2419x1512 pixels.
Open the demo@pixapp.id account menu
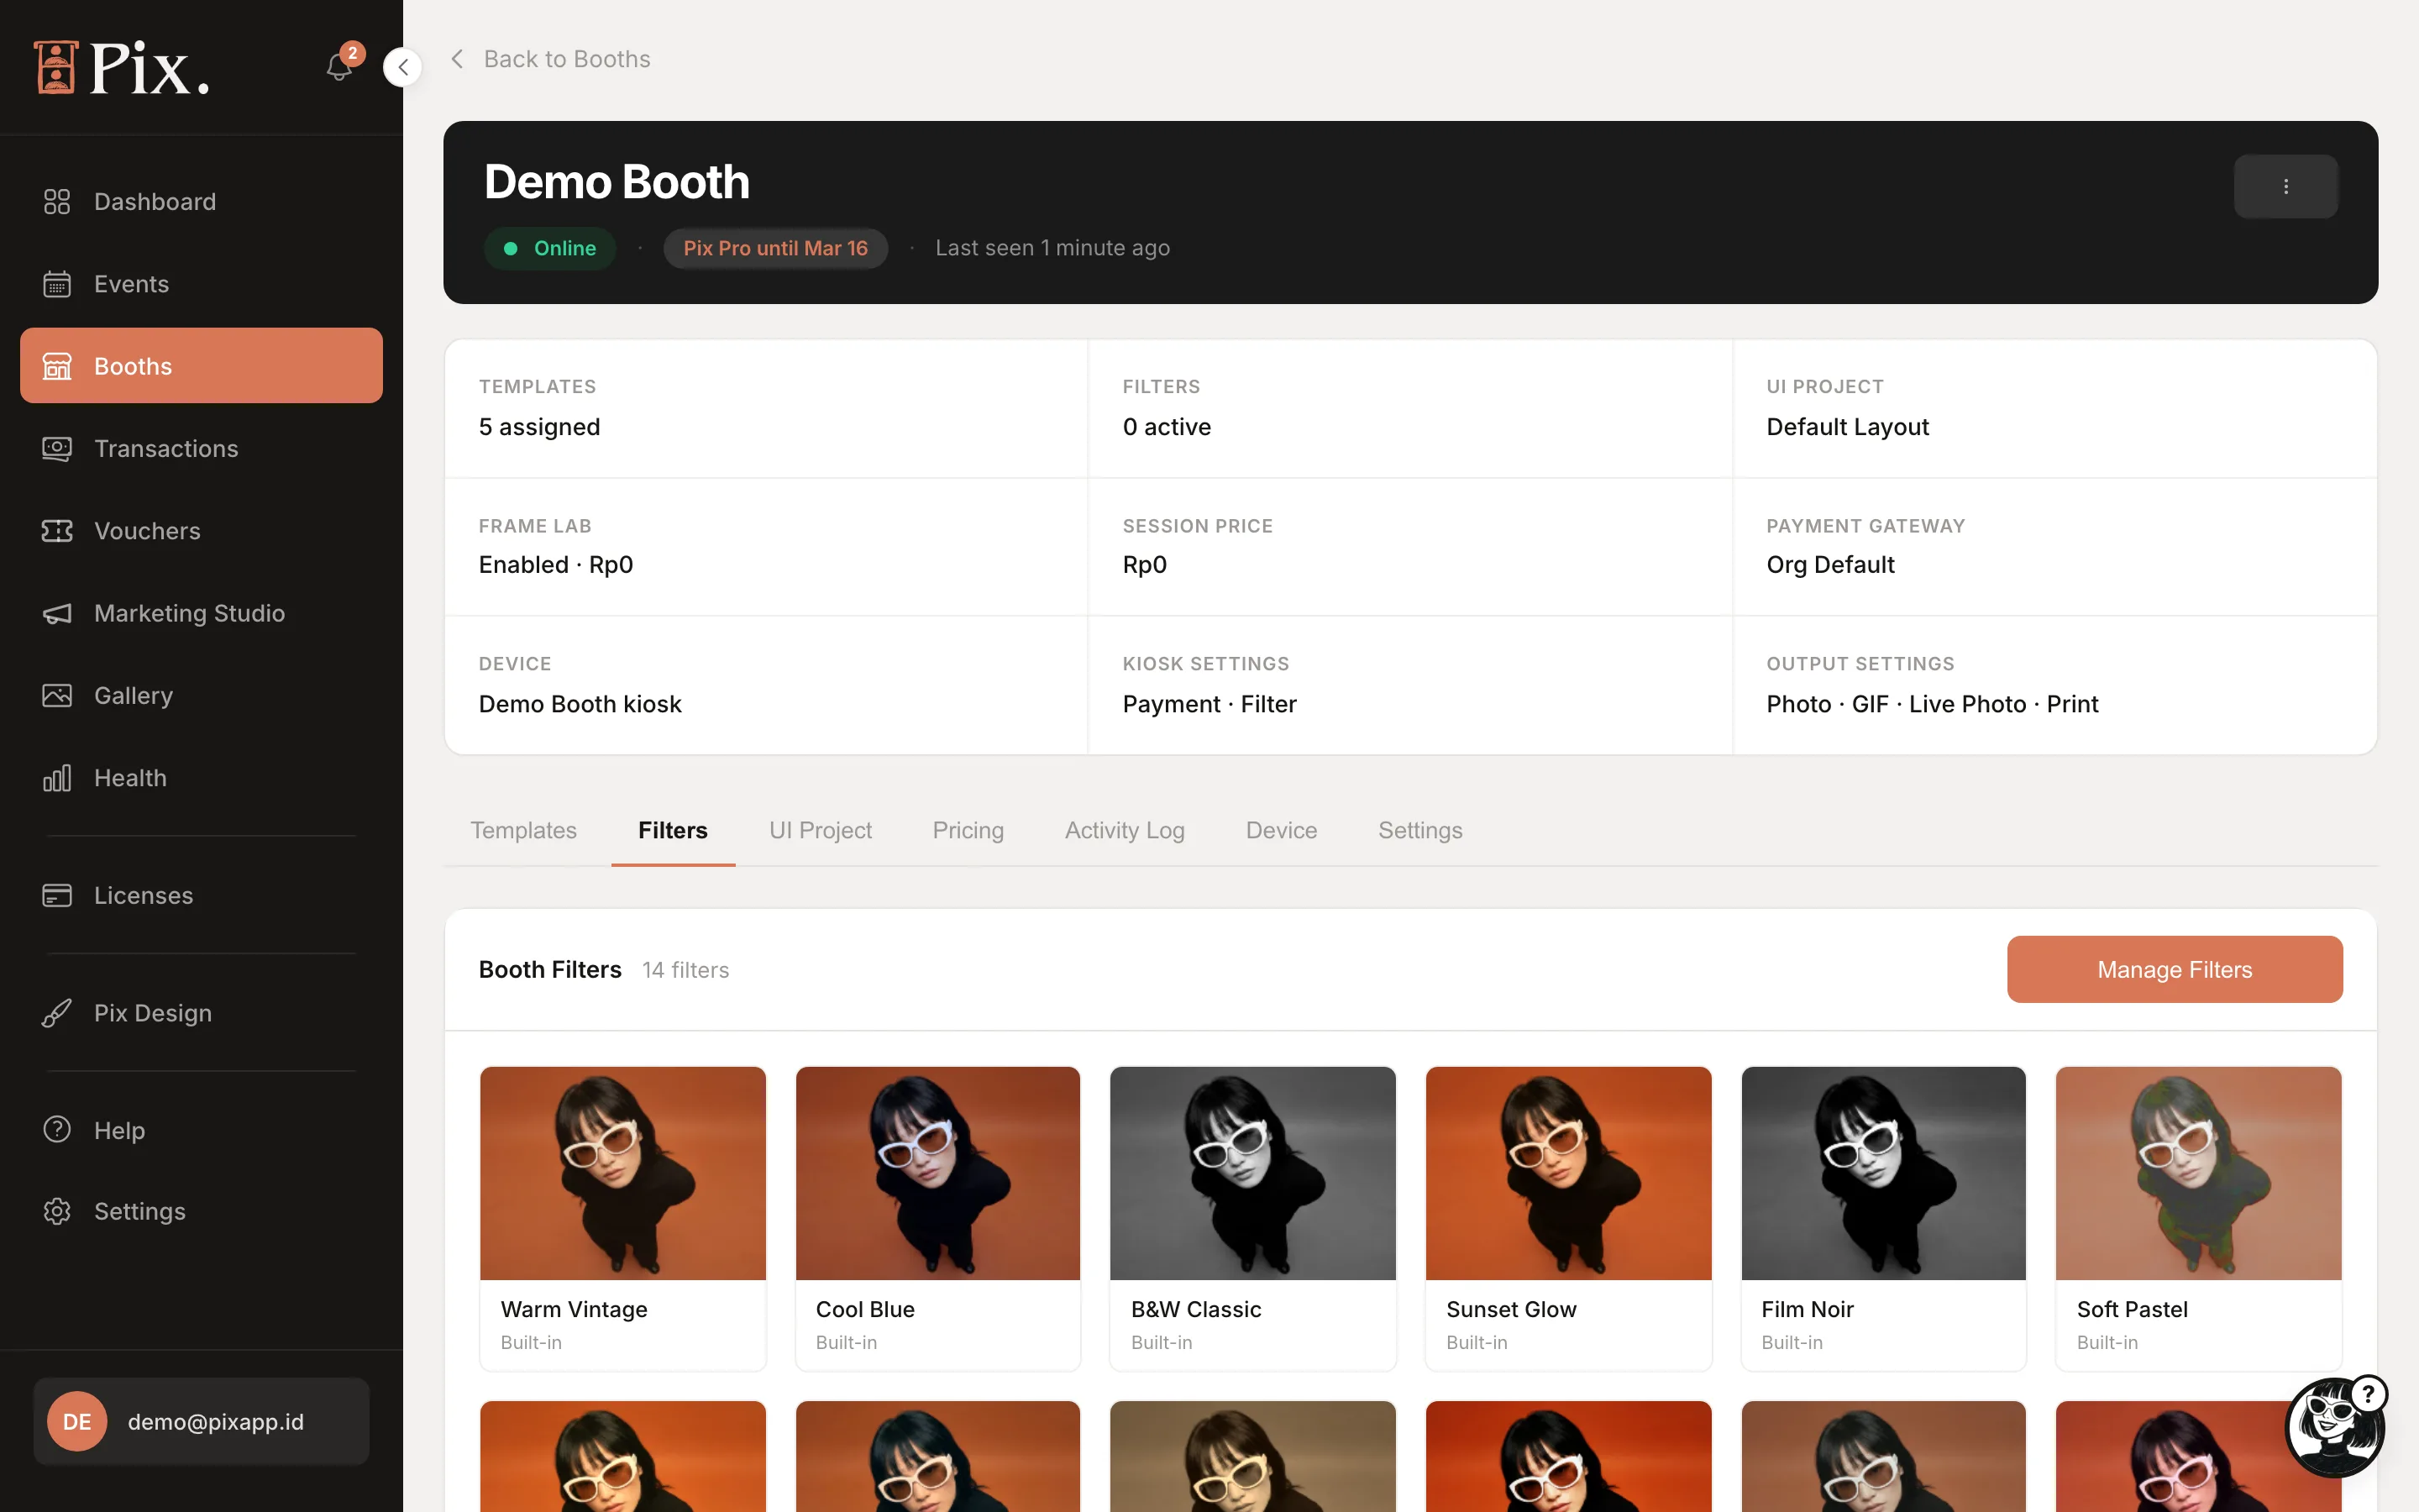click(x=201, y=1421)
